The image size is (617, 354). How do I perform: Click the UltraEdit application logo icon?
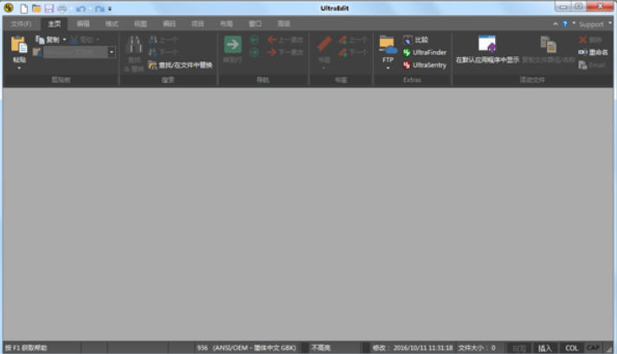click(x=9, y=8)
